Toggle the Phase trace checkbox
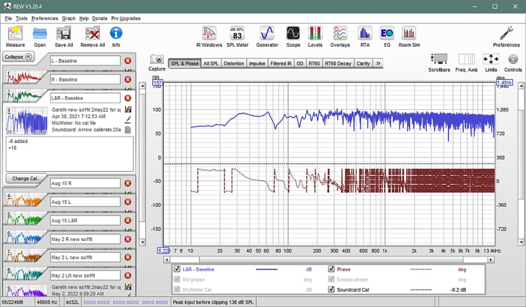This screenshot has width=526, height=307. tap(331, 269)
